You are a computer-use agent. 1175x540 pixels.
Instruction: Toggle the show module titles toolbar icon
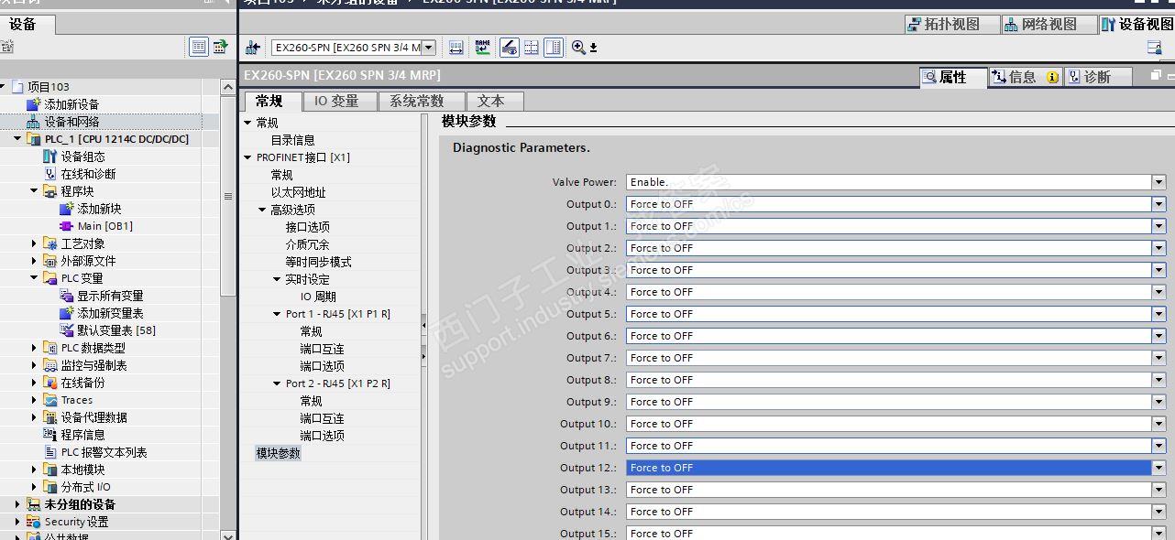point(509,47)
